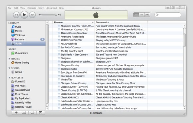Select the Absolutely Country Hits stream
Screen dimensions: 193x123
coord(116,26)
